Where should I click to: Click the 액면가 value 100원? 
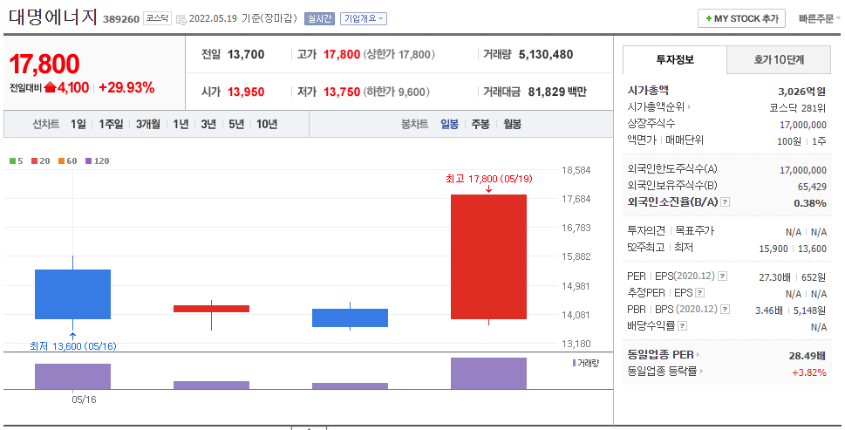(789, 141)
